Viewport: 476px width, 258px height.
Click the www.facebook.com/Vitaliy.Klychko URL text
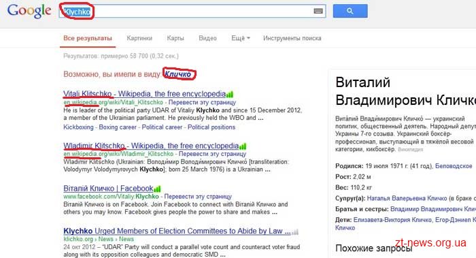tap(111, 197)
